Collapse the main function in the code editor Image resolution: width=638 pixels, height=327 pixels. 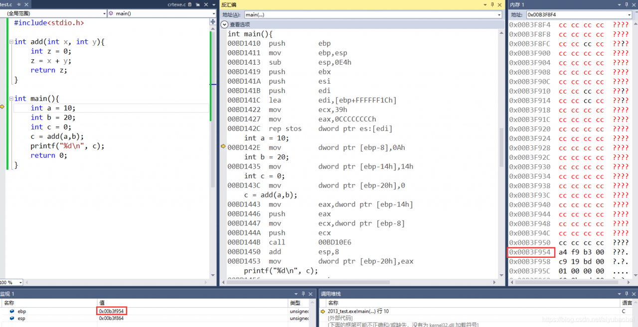pos(10,99)
